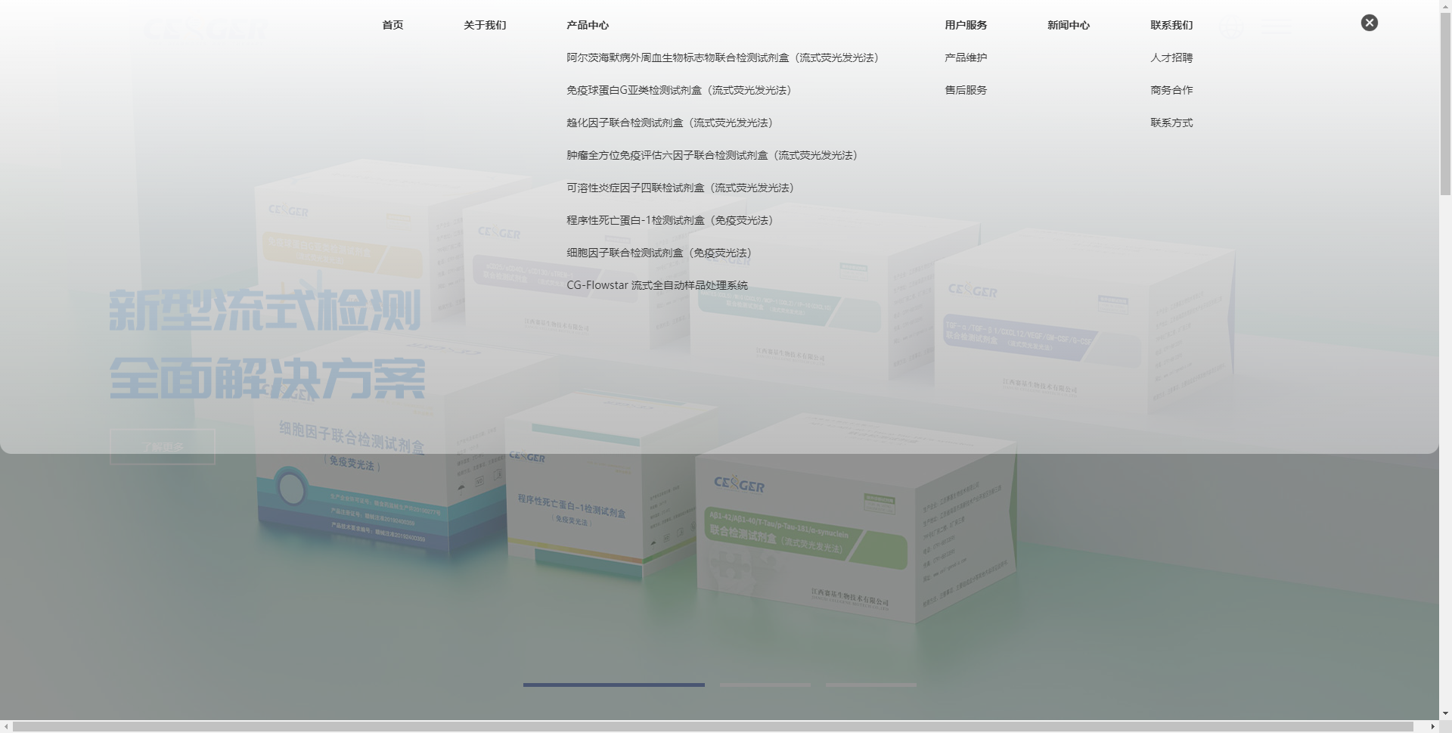Click the faded hamburger menu icon in header
The width and height of the screenshot is (1452, 733).
(x=1277, y=29)
